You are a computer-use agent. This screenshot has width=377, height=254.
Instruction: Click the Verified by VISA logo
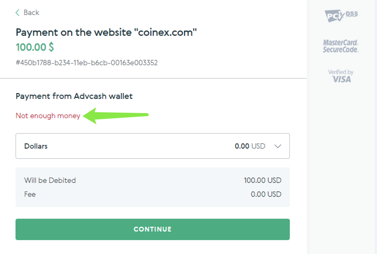click(341, 76)
